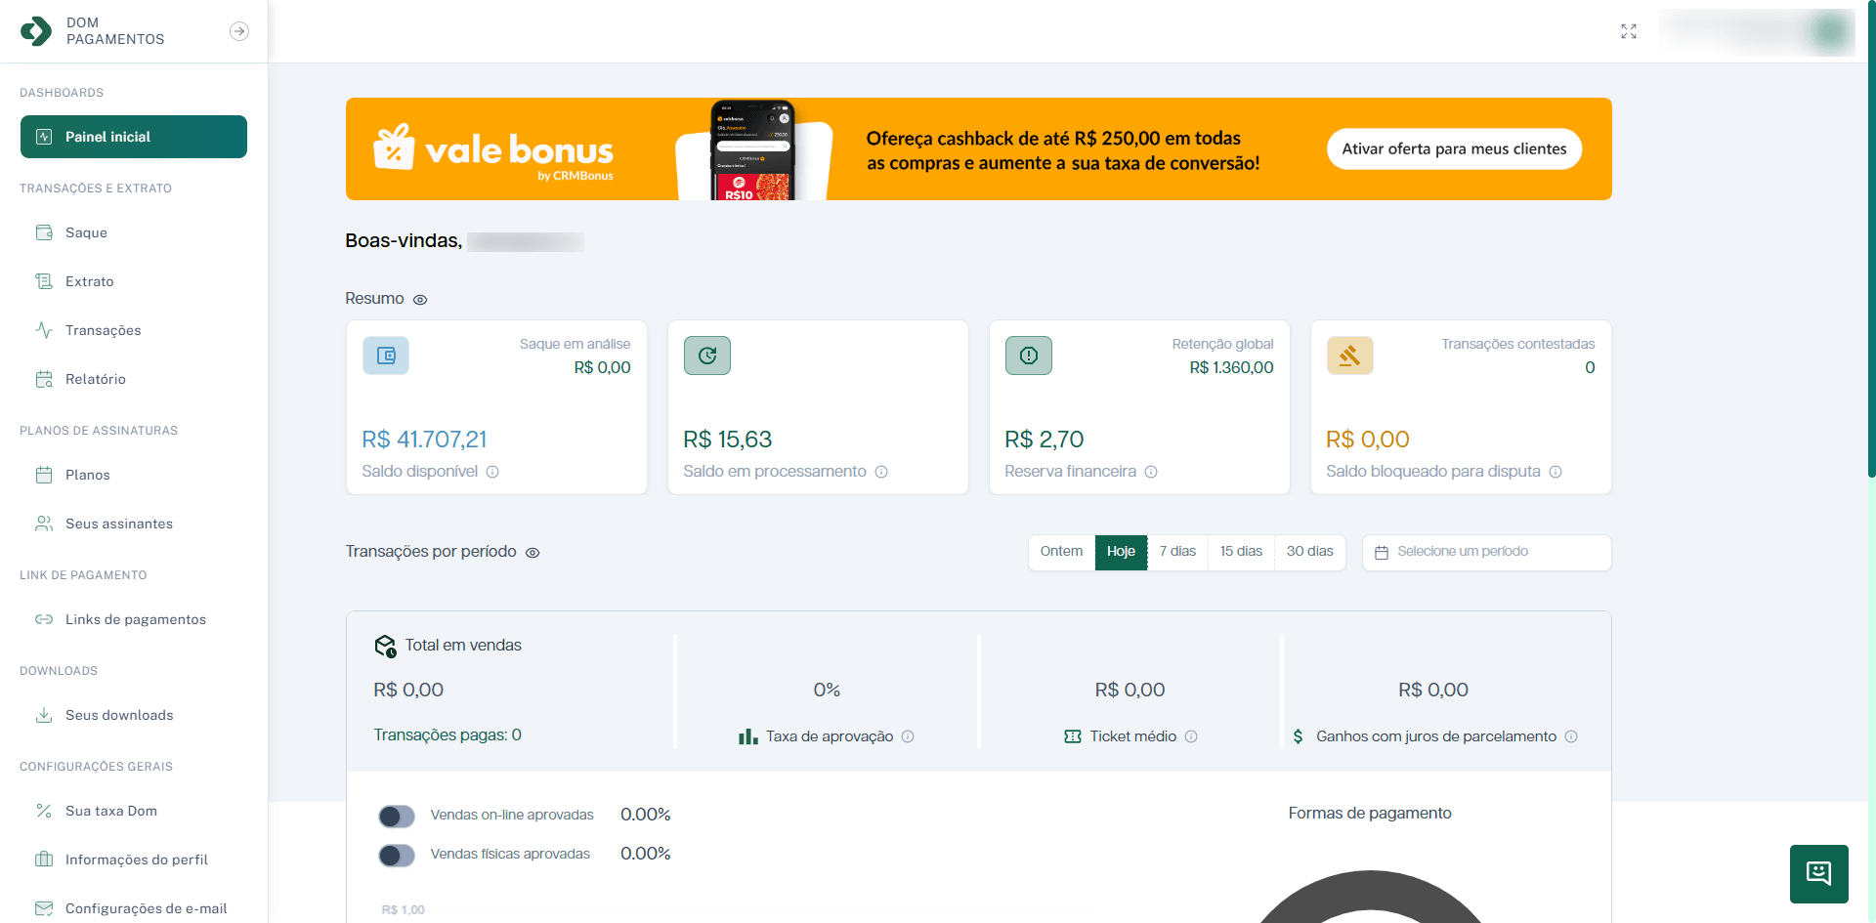This screenshot has height=923, width=1876.
Task: Open Seus downloads
Action: coord(118,715)
